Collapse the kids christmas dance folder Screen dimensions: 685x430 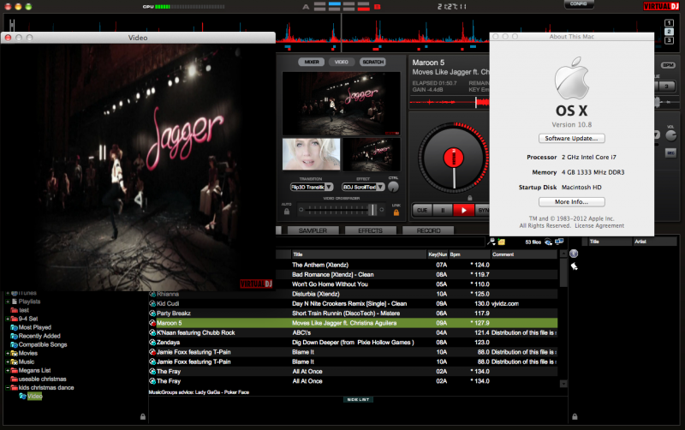pos(8,388)
